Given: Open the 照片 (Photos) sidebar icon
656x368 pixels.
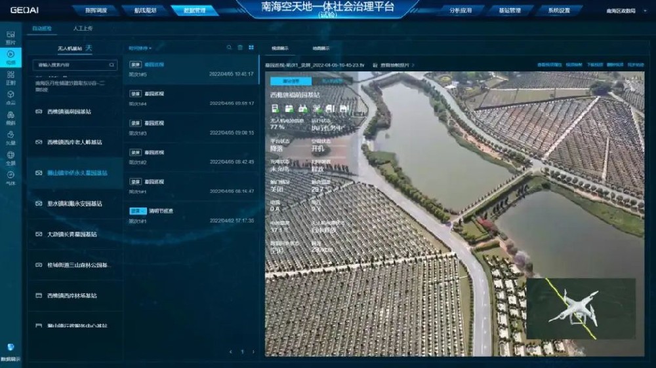Looking at the screenshot, I should pos(10,37).
